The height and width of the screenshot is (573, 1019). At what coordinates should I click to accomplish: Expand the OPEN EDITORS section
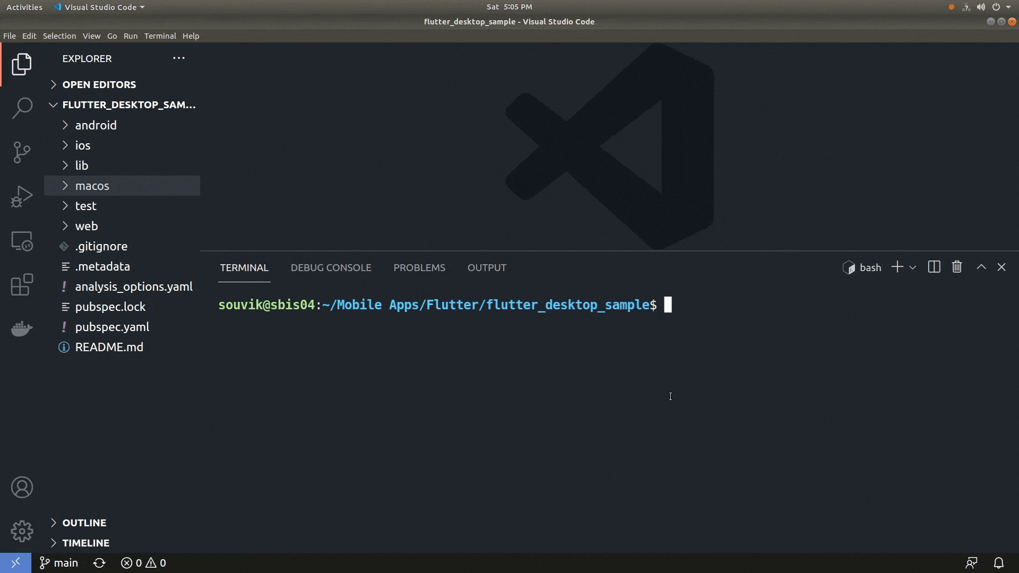pos(122,84)
